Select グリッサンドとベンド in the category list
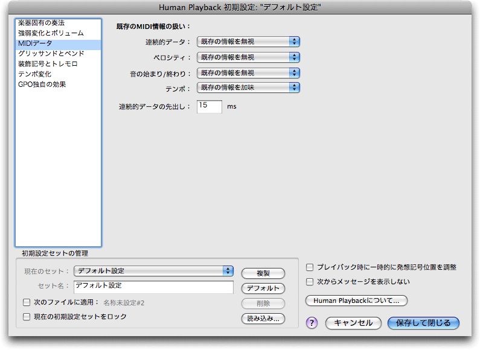480x350 pixels. point(58,54)
